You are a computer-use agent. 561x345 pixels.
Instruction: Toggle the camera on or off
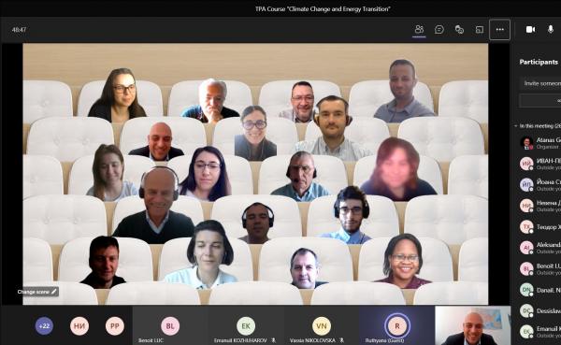coord(530,29)
